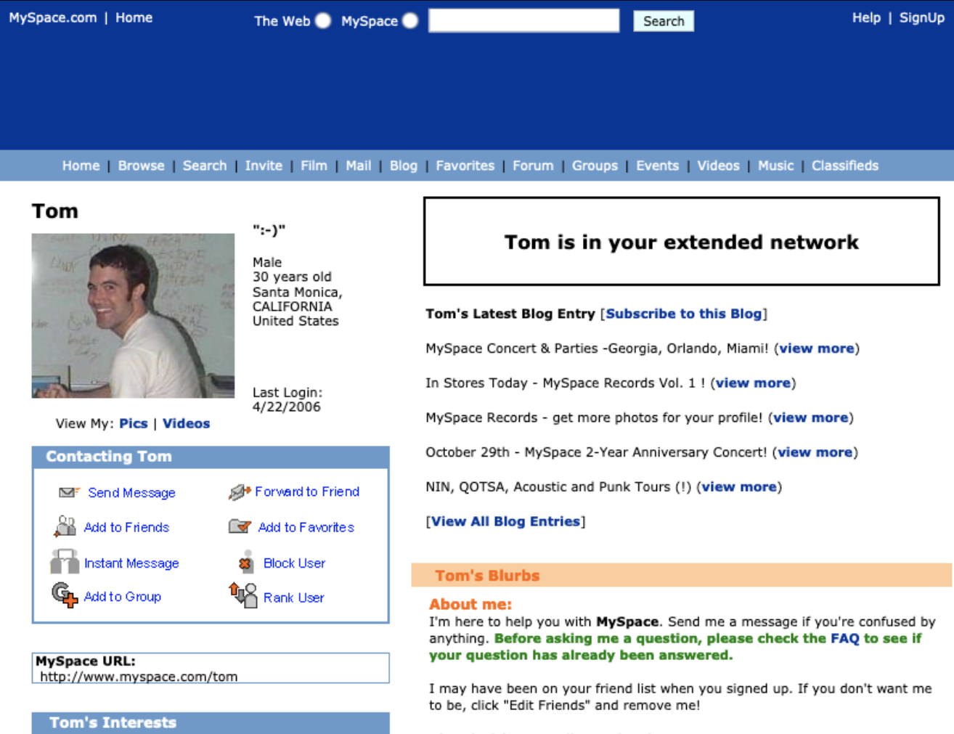The image size is (954, 734).
Task: View more on October 29th Anniversary Concert
Action: (x=815, y=452)
